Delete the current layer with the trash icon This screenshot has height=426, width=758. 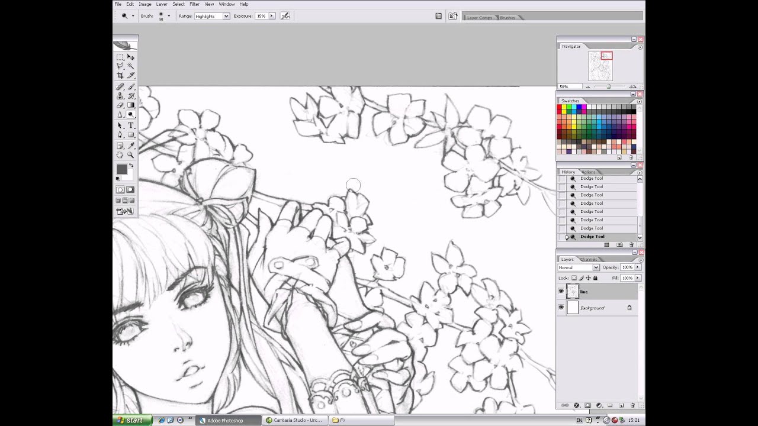(x=632, y=405)
